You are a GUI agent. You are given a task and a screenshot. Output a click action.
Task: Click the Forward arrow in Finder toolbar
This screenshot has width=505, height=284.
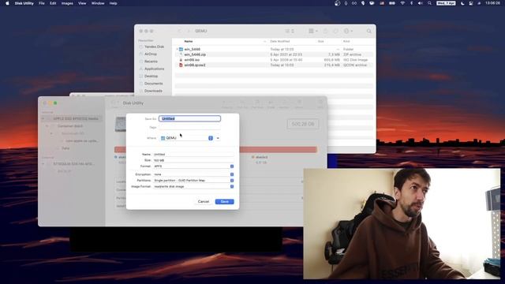[x=189, y=31]
